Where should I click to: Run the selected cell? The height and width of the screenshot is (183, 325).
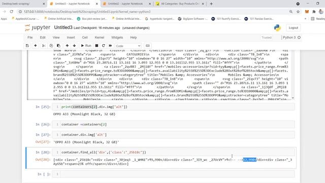[86, 46]
